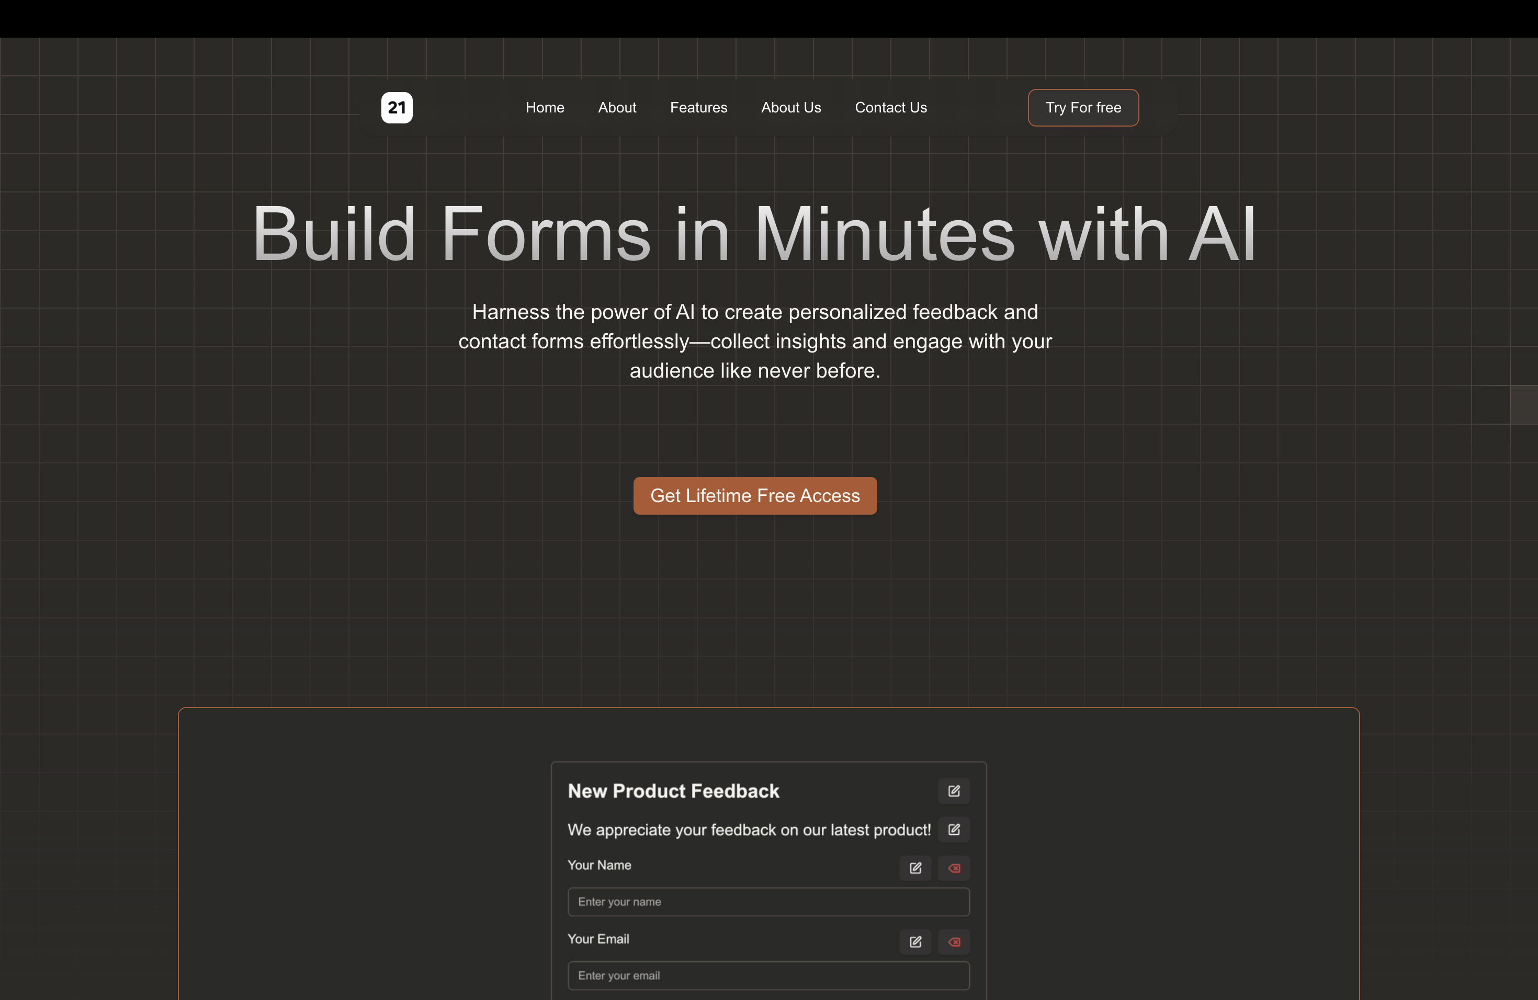
Task: Focus the Enter your name input
Action: (768, 902)
